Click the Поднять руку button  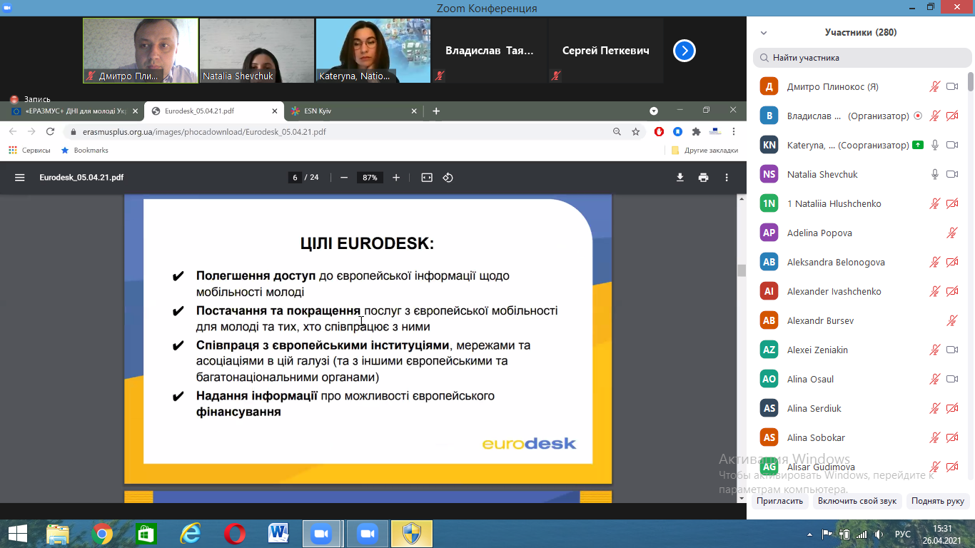(x=937, y=501)
